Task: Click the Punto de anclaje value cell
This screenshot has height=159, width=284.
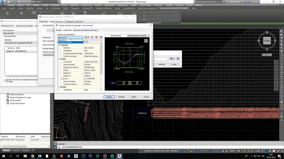Action: click(91, 56)
